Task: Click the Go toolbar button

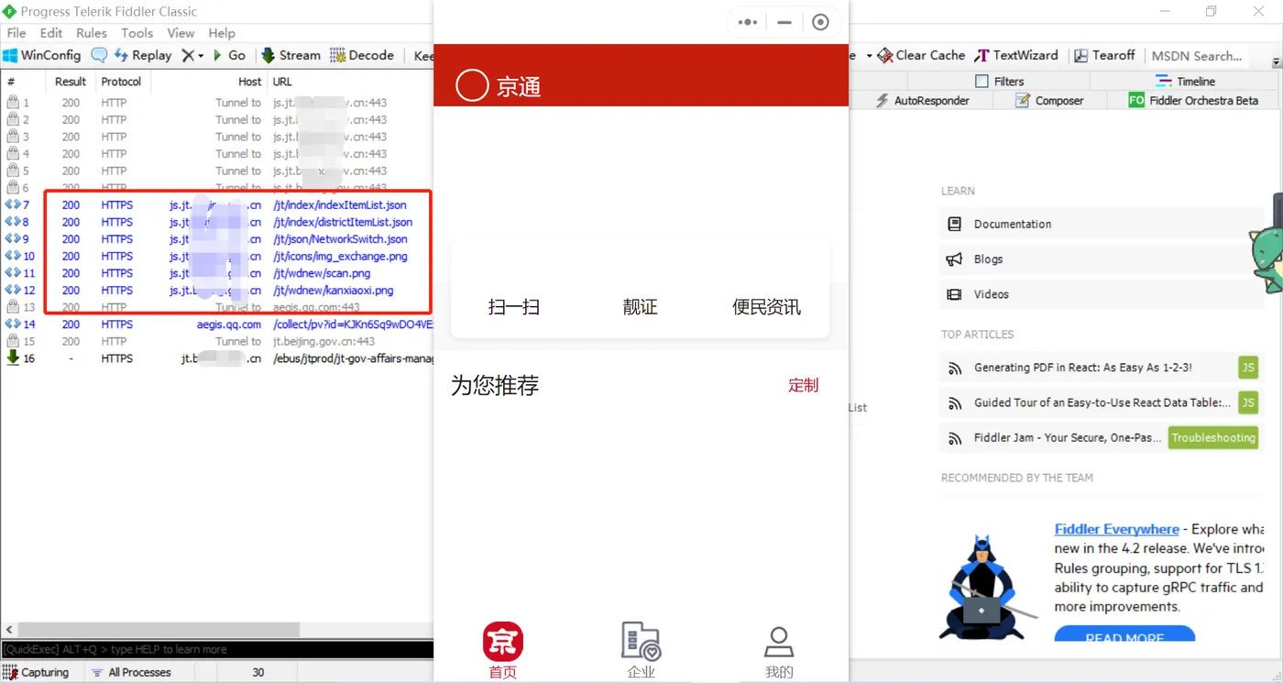Action: point(229,55)
